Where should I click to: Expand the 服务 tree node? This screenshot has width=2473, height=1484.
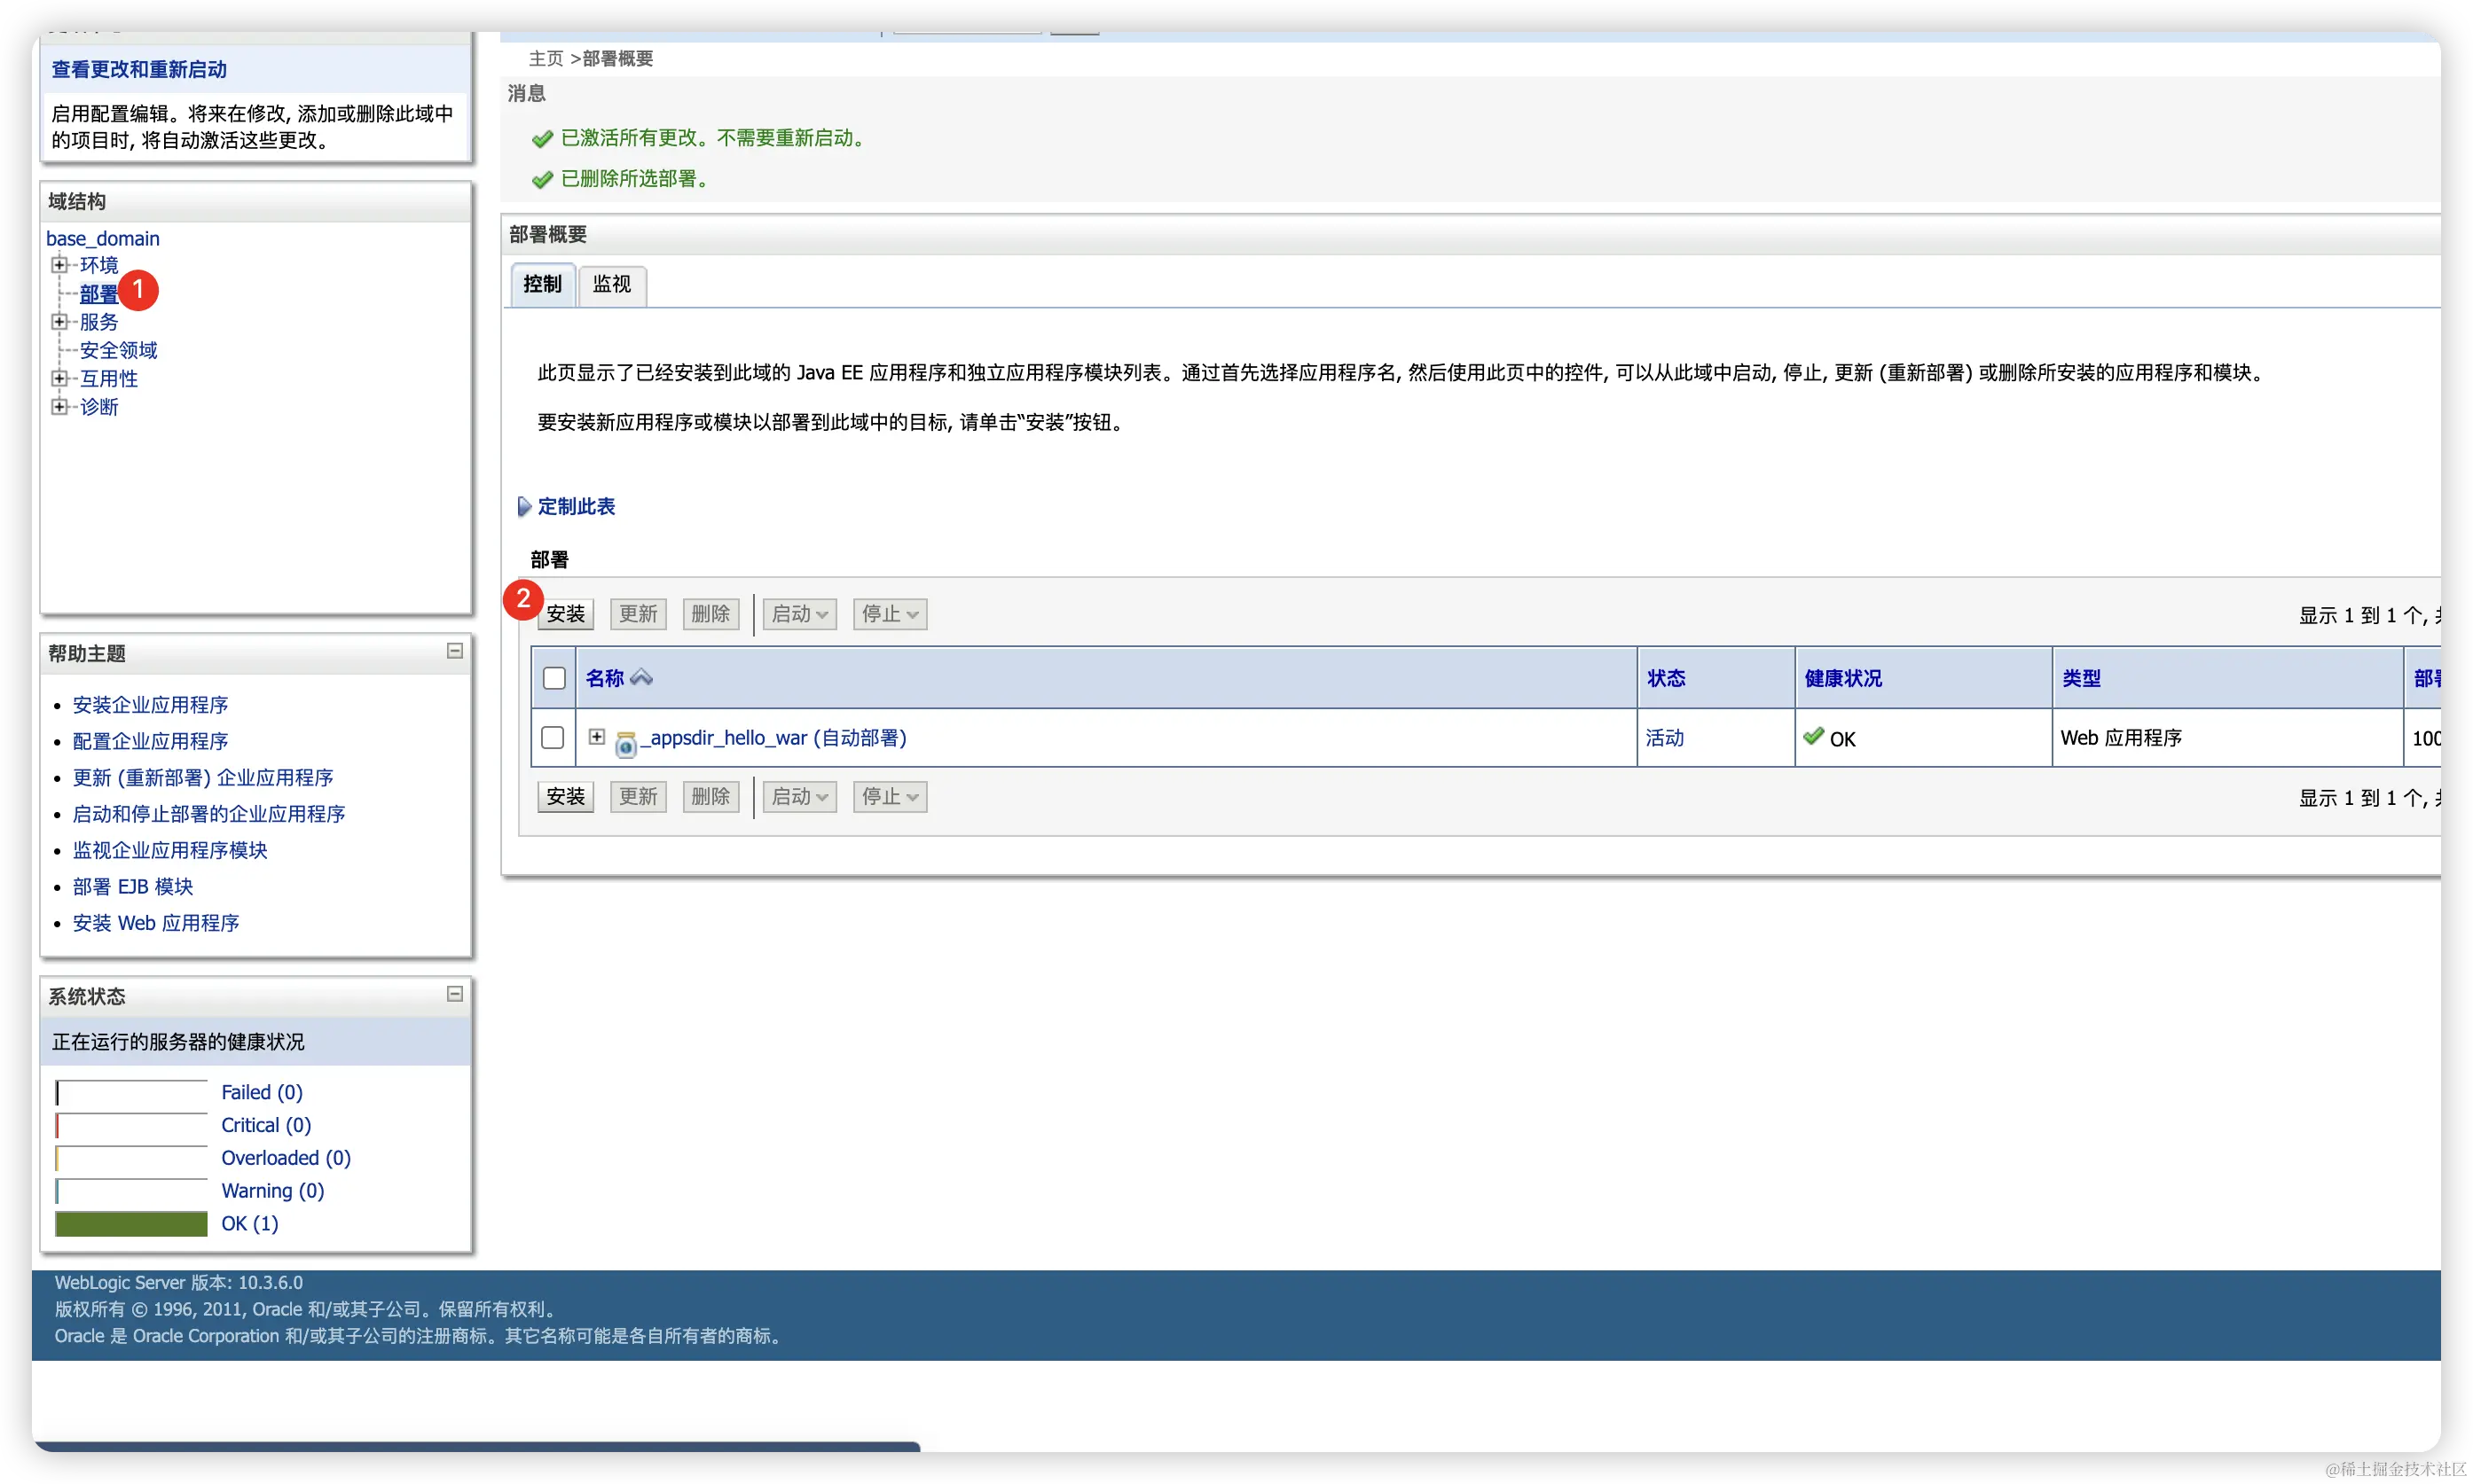[59, 322]
